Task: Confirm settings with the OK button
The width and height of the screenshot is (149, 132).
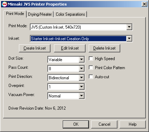Action: point(76,124)
